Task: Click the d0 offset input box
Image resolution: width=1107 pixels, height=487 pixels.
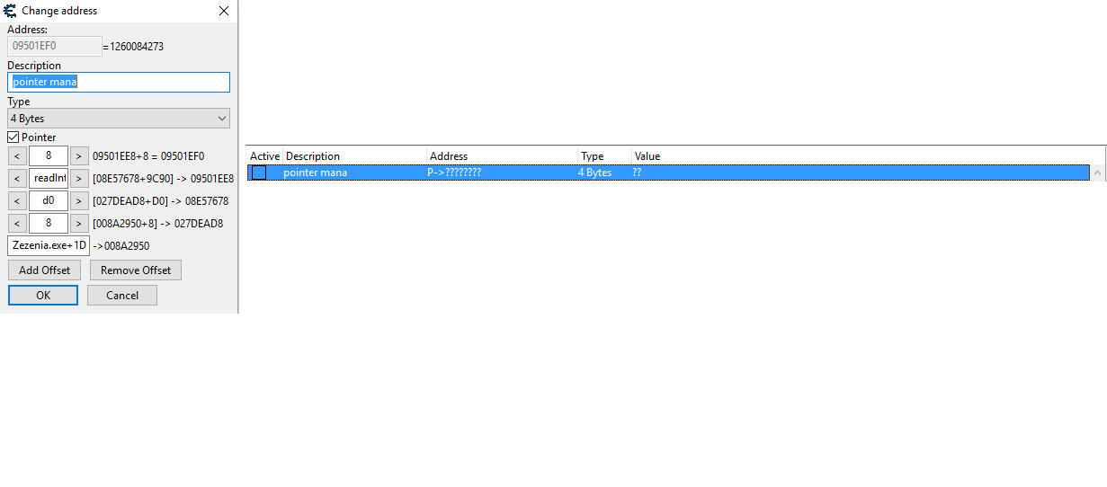Action: click(x=49, y=200)
